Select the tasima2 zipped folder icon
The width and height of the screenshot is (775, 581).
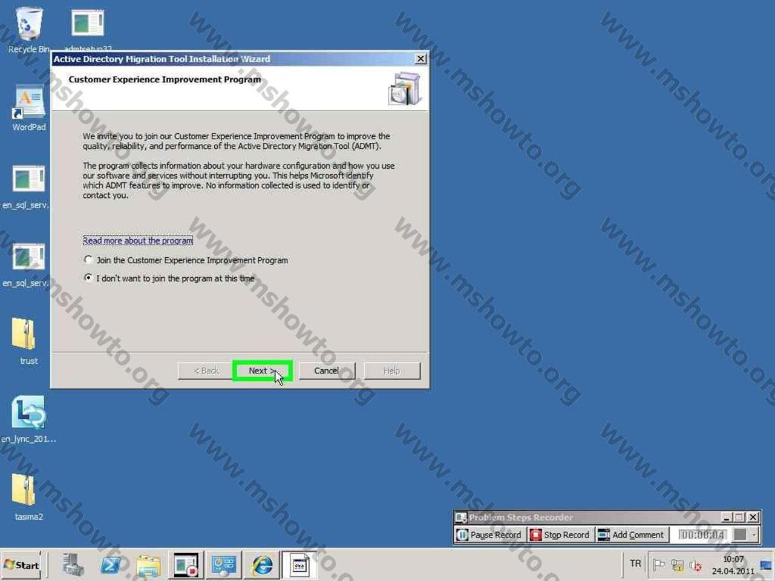click(x=28, y=497)
